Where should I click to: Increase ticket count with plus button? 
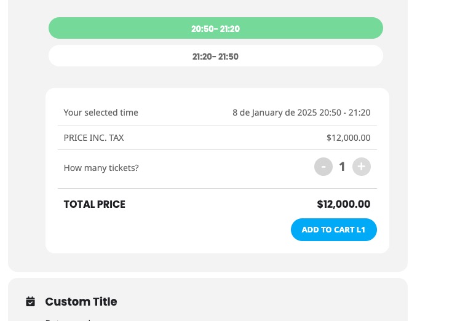pyautogui.click(x=362, y=167)
